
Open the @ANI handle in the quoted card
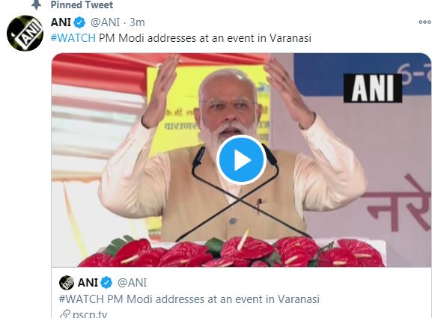(132, 283)
